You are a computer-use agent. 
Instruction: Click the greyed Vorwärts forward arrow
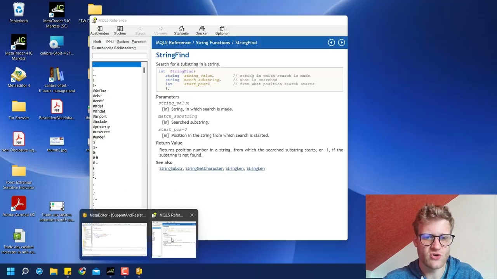[161, 31]
